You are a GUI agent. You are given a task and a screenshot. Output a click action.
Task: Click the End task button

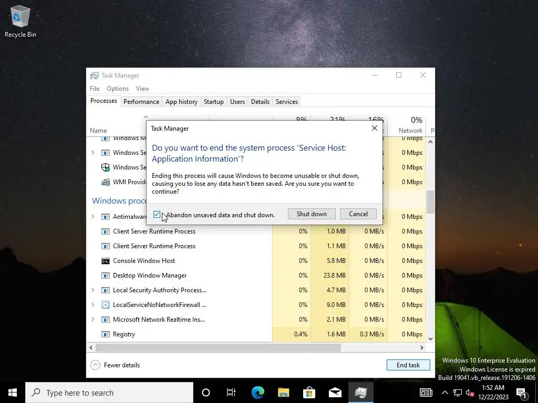[x=408, y=365]
